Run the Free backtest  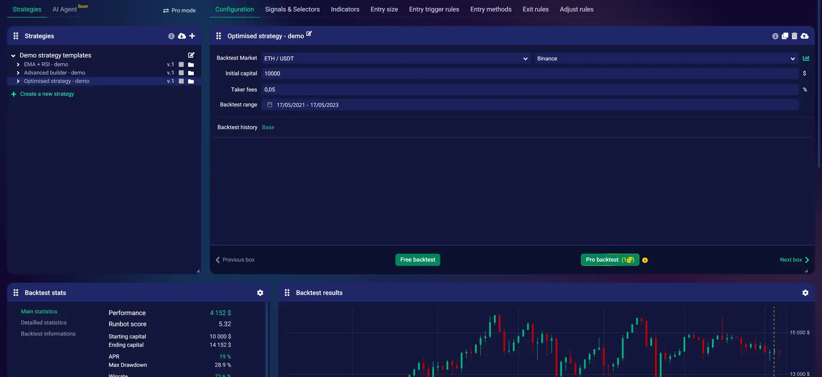tap(417, 260)
